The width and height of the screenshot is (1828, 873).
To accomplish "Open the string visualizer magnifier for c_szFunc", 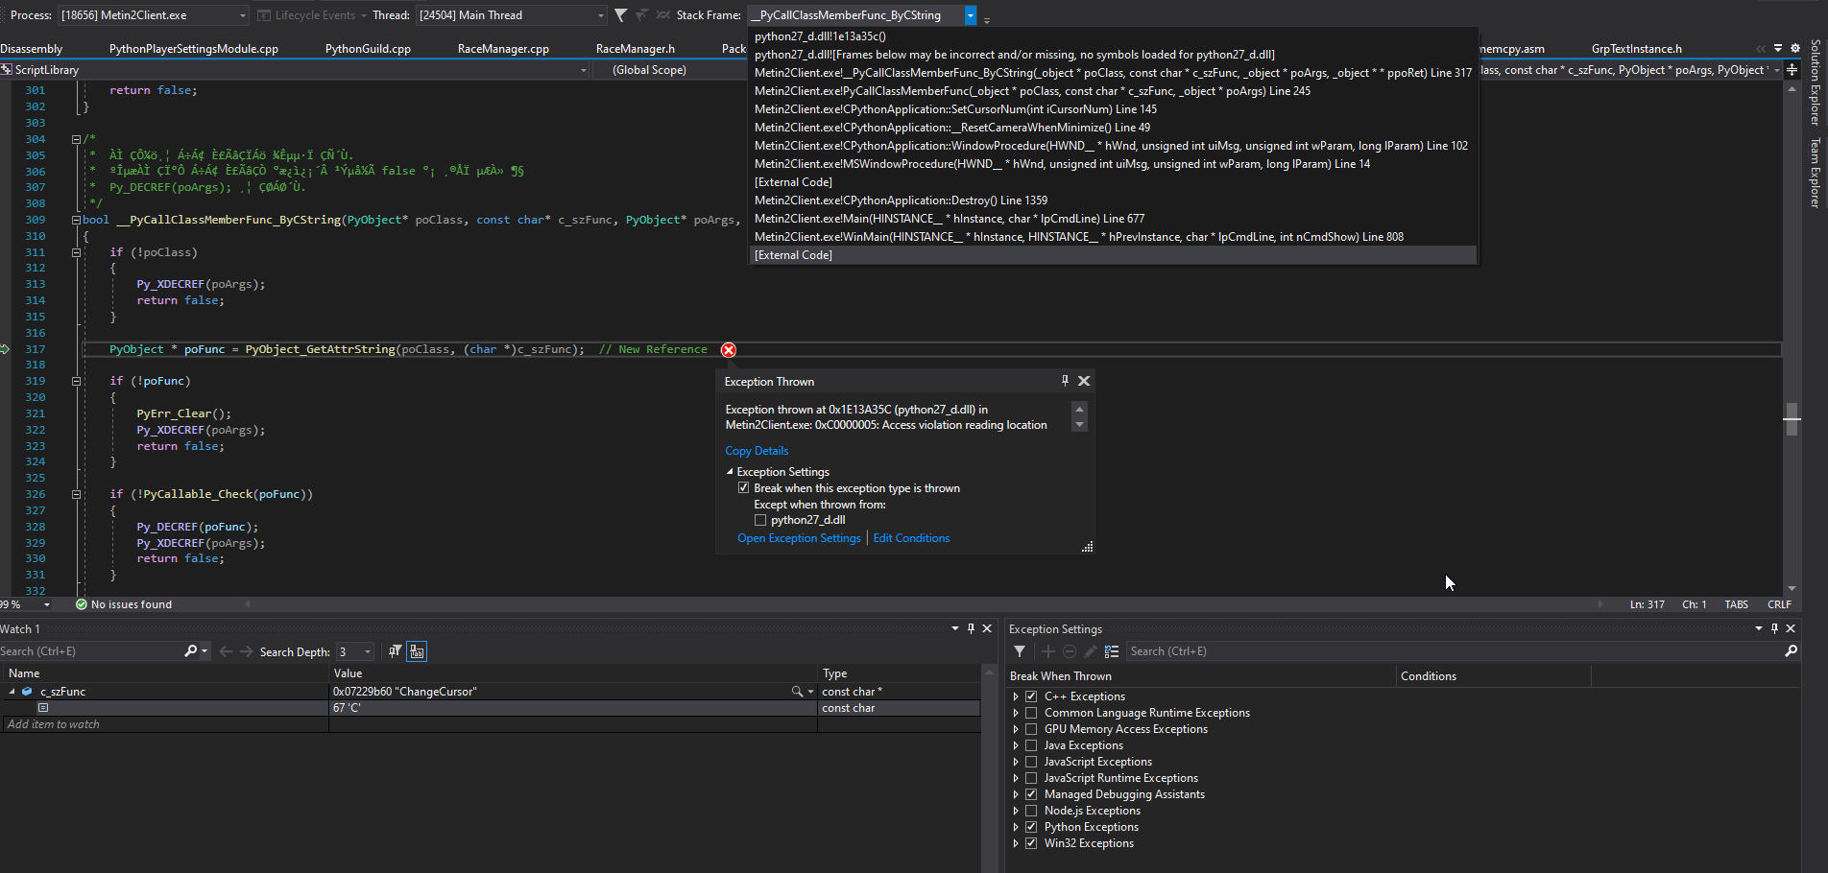I will pos(796,692).
